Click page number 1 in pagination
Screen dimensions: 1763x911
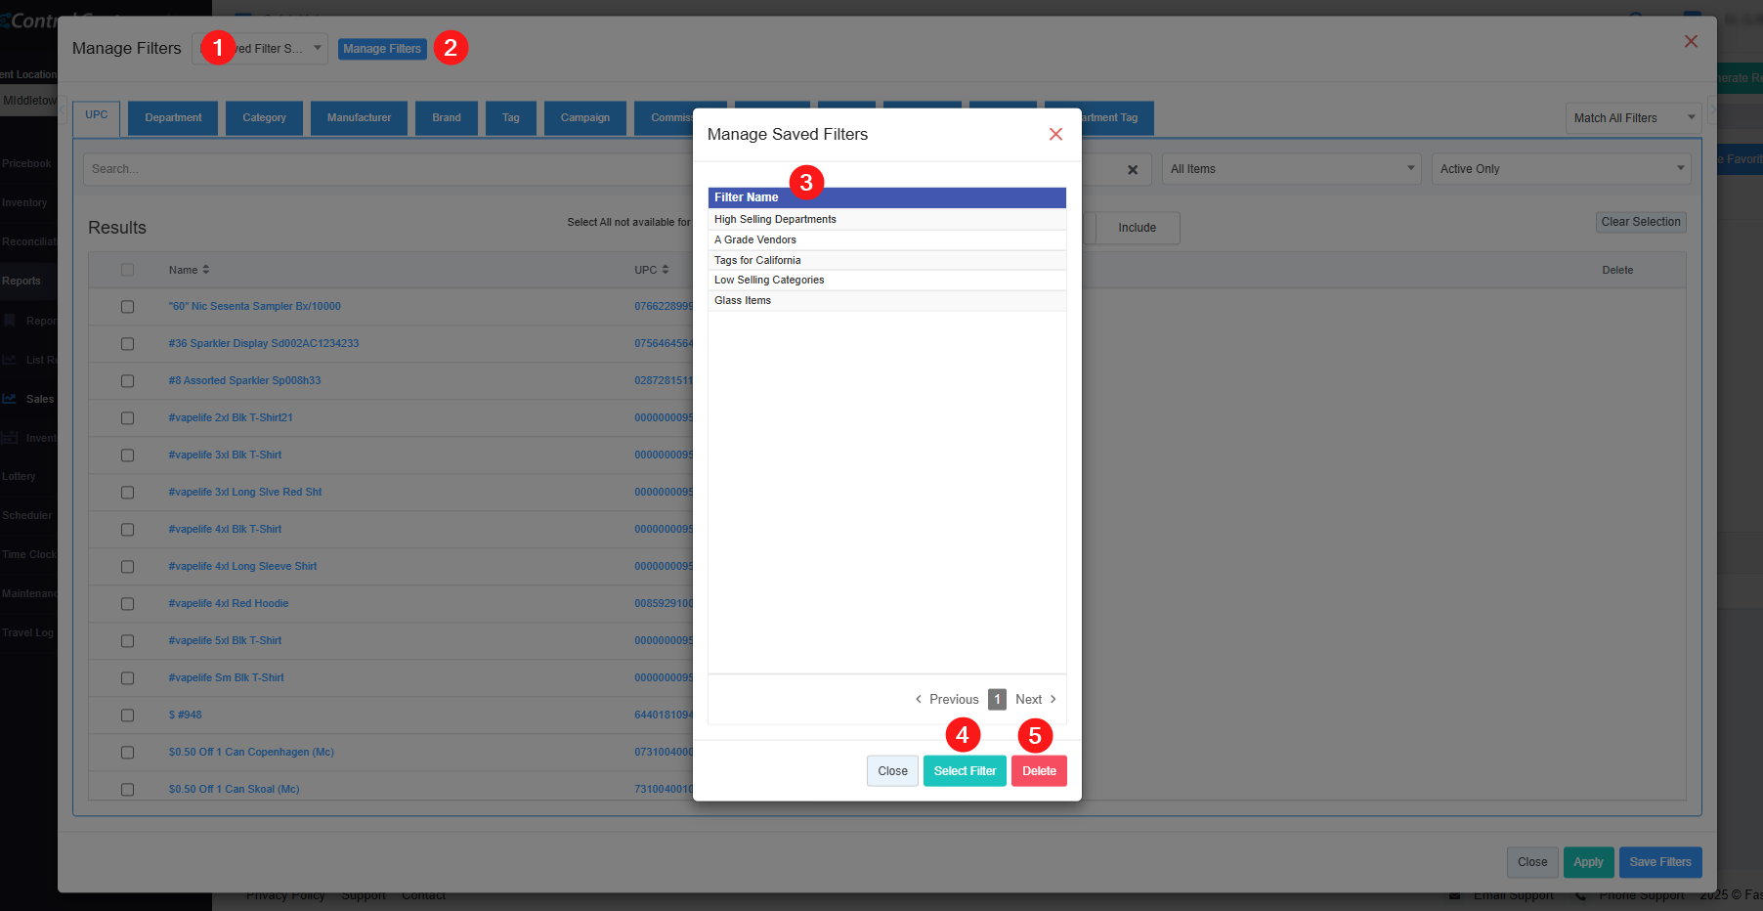coord(997,700)
